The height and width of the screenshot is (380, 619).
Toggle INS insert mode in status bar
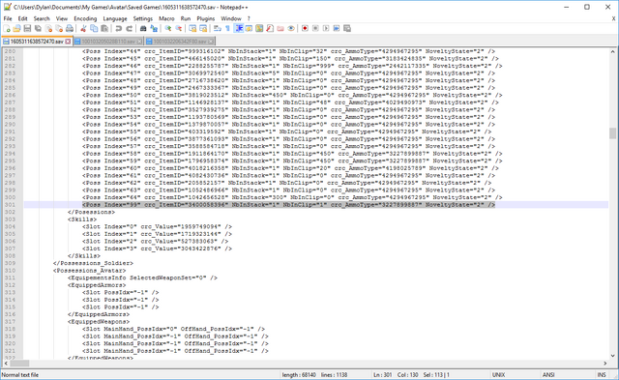(602, 375)
